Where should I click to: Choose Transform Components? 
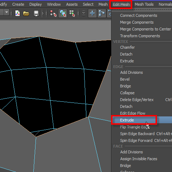click(x=140, y=36)
